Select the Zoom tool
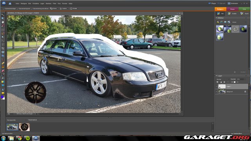This screenshot has height=141, width=251. [x=3, y=18]
